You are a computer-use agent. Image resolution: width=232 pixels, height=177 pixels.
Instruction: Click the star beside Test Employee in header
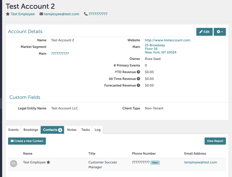[x=8, y=14]
